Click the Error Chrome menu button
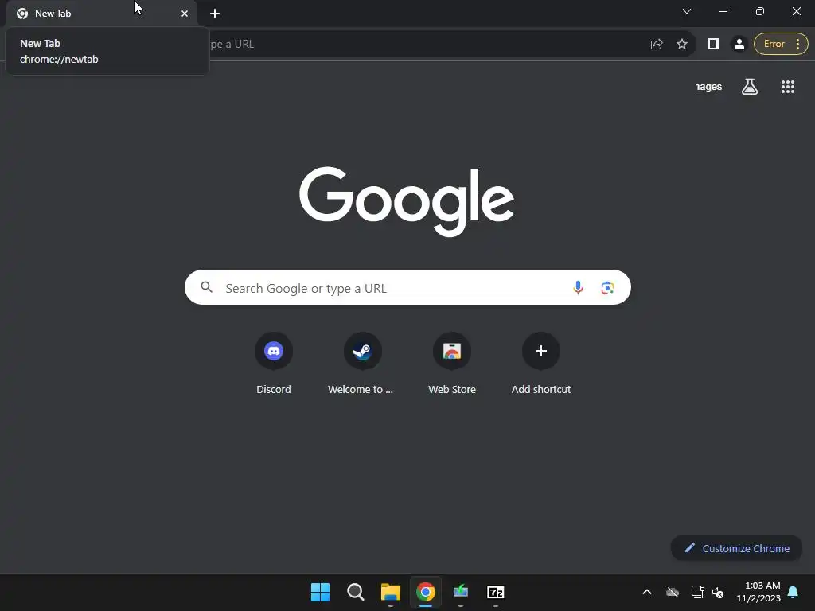The width and height of the screenshot is (815, 611). pyautogui.click(x=781, y=45)
